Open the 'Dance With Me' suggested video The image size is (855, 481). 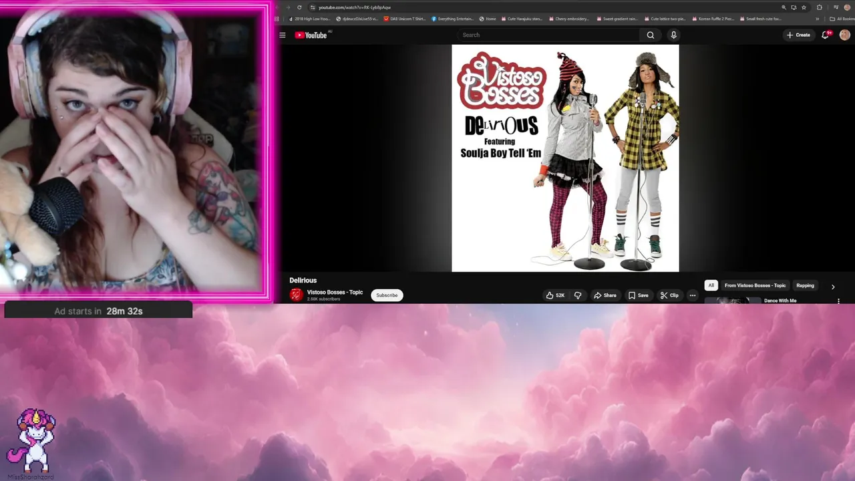click(x=780, y=301)
